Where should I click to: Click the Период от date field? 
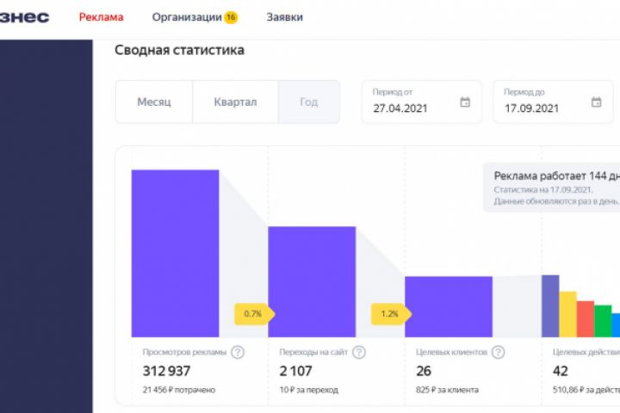coord(421,102)
